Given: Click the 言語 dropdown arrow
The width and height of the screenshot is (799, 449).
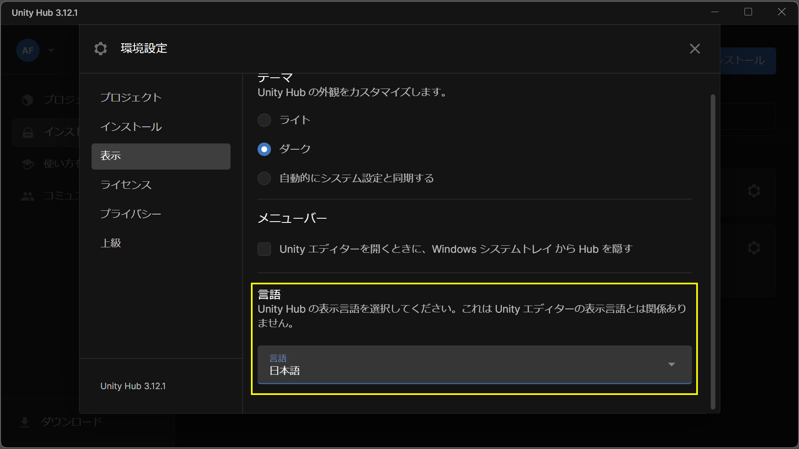Looking at the screenshot, I should pos(671,365).
